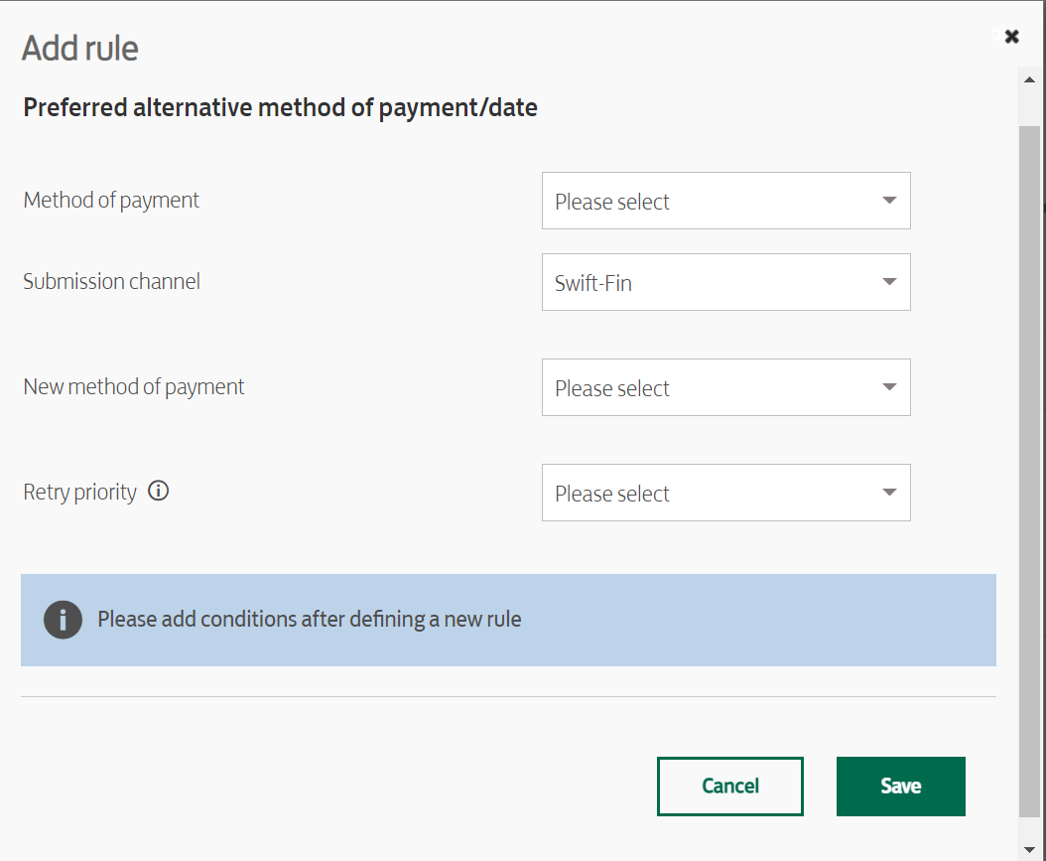1046x861 pixels.
Task: Open the Retry priority dropdown
Action: tap(725, 494)
